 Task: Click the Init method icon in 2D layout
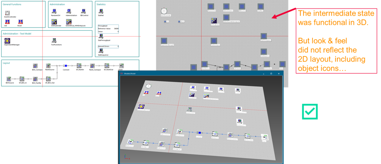[7, 22]
